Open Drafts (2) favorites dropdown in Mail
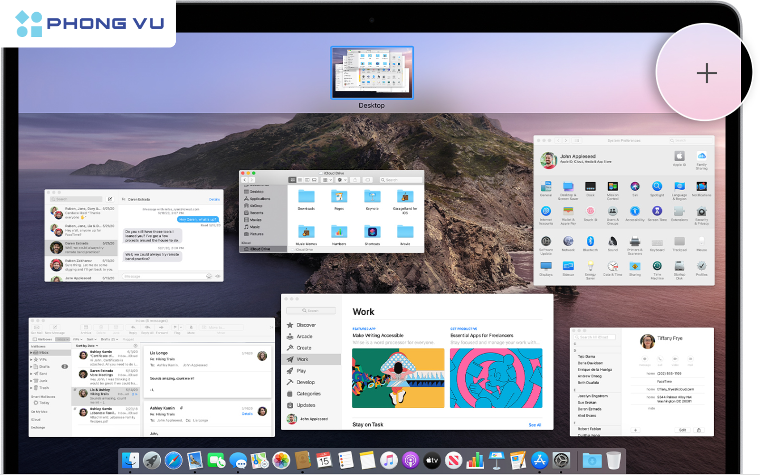 (109, 339)
